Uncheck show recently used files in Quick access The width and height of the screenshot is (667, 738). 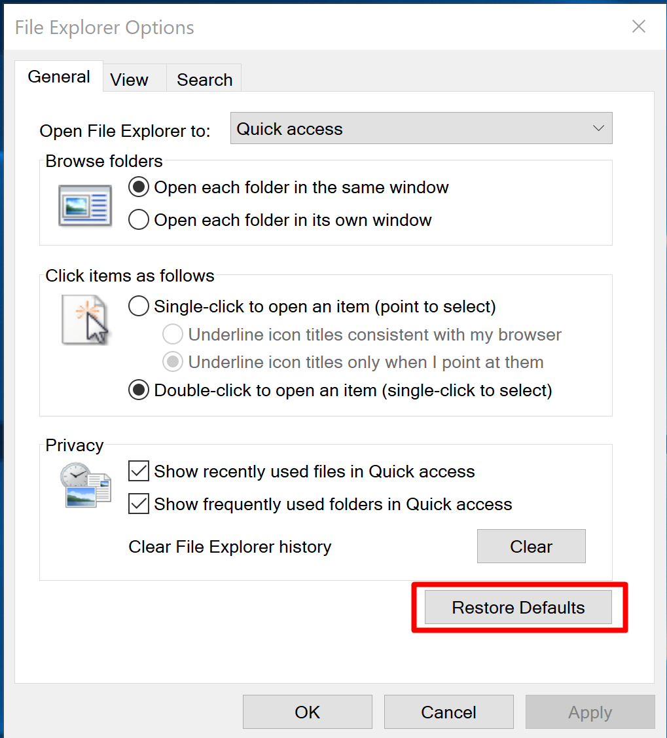pyautogui.click(x=138, y=471)
